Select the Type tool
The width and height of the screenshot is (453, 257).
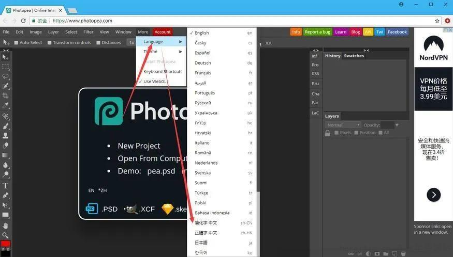point(6,186)
